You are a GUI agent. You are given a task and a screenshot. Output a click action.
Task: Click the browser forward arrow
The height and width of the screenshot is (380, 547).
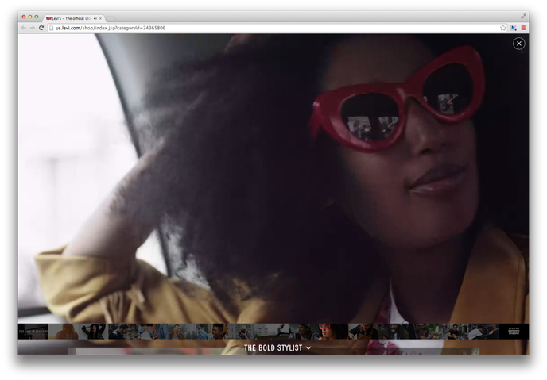tap(32, 28)
